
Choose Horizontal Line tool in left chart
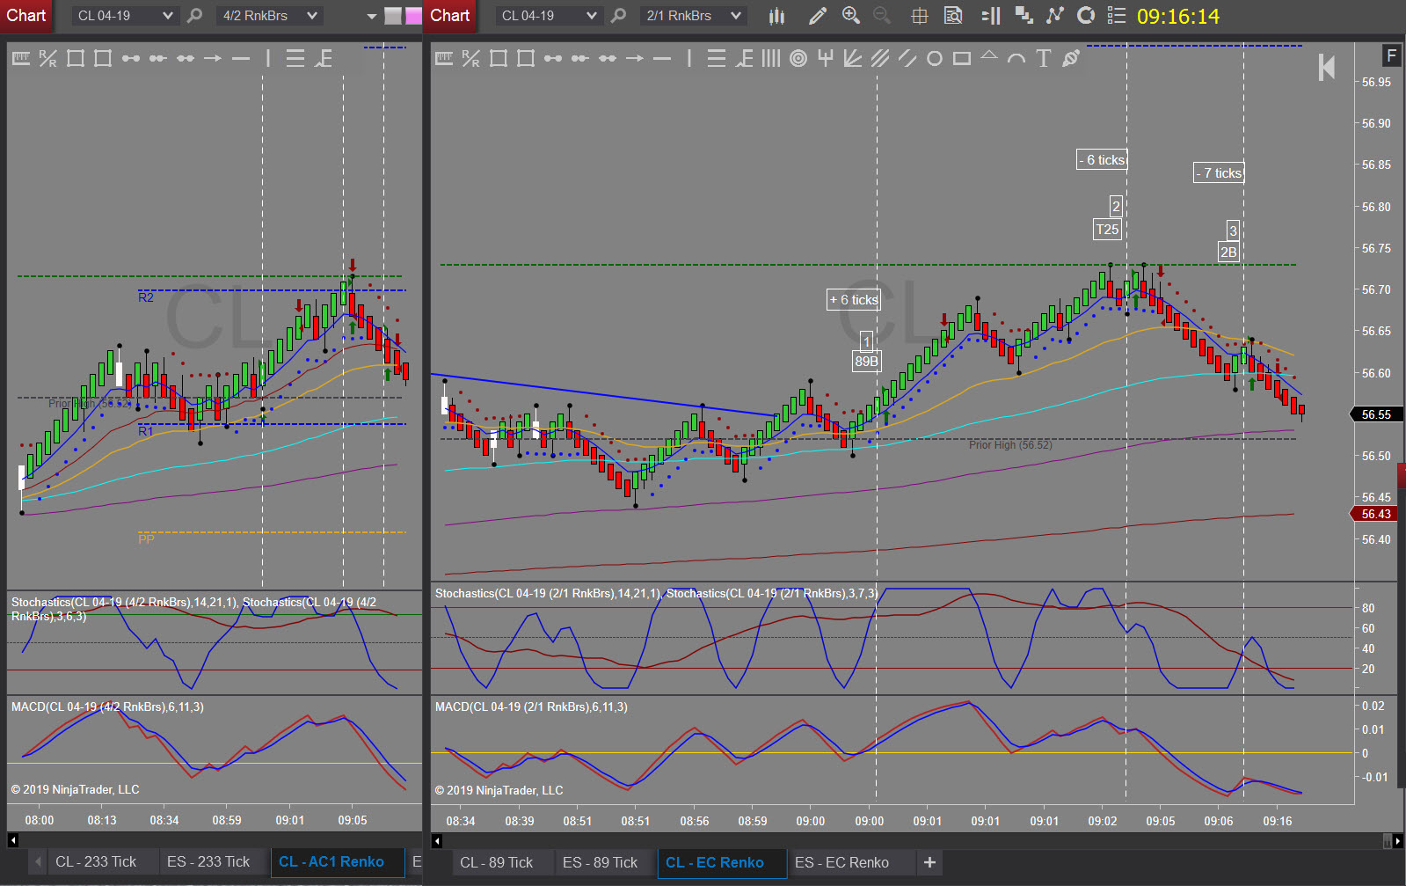241,59
